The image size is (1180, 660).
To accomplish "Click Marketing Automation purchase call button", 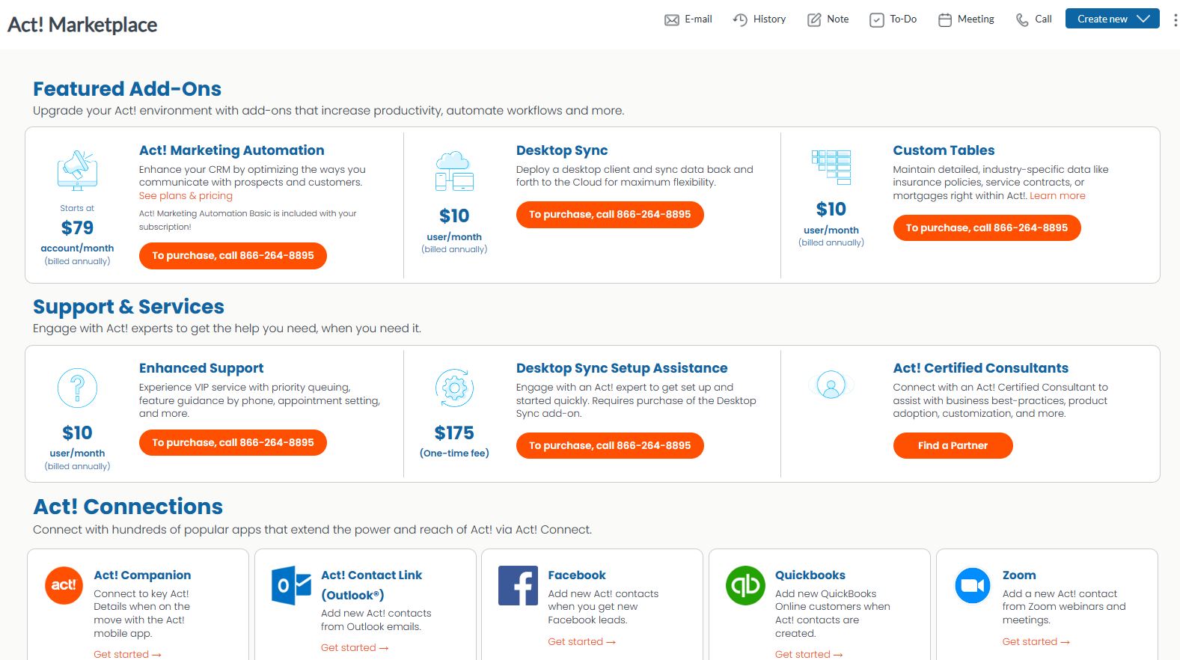I will pyautogui.click(x=233, y=256).
